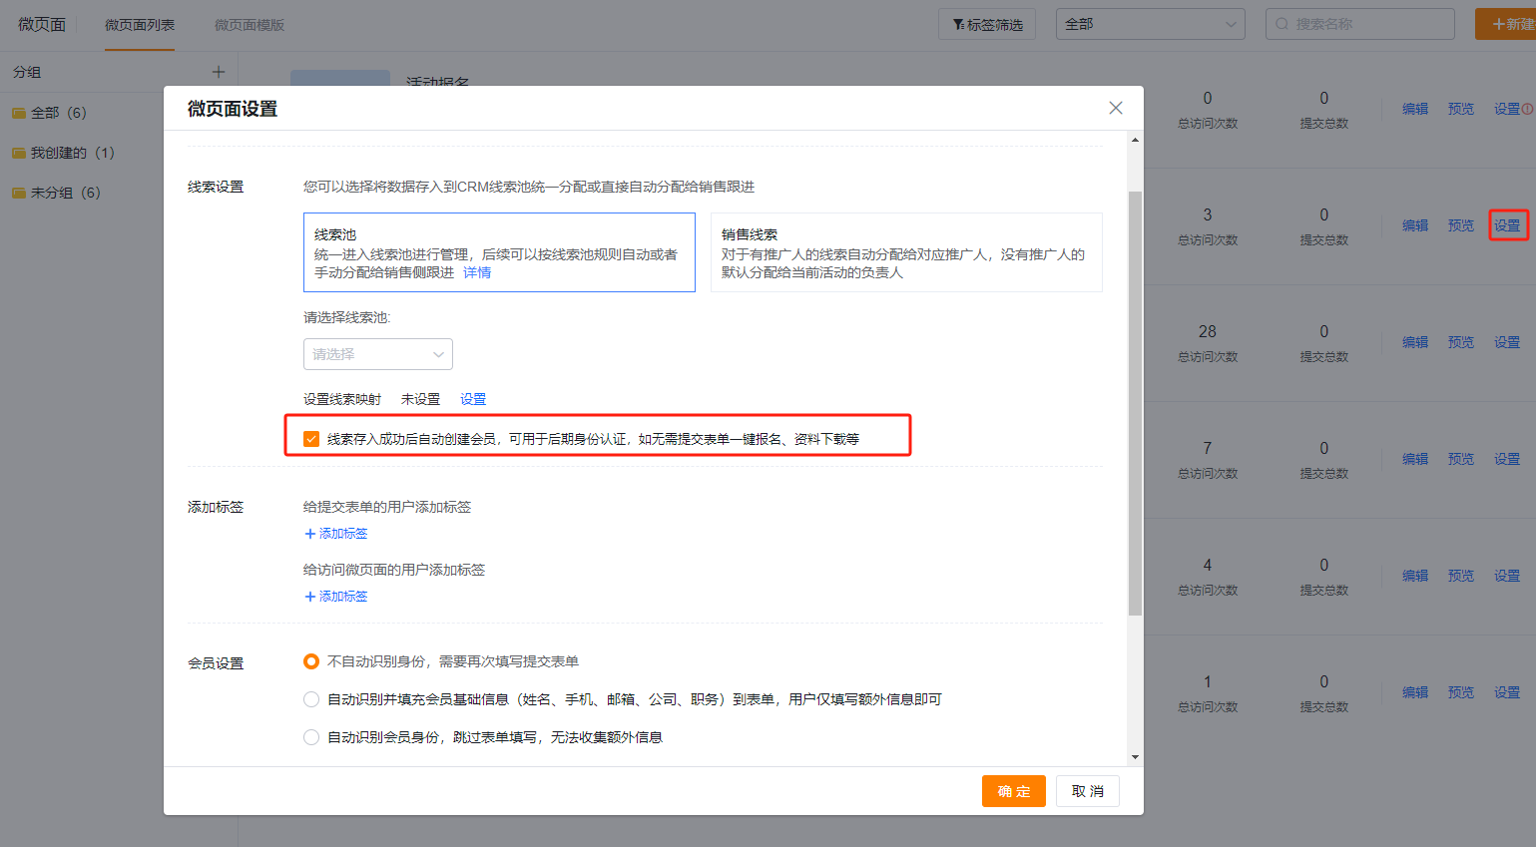The image size is (1536, 847).
Task: Select 自动识别会员身份，跳过表单填写 radio
Action: pyautogui.click(x=311, y=737)
